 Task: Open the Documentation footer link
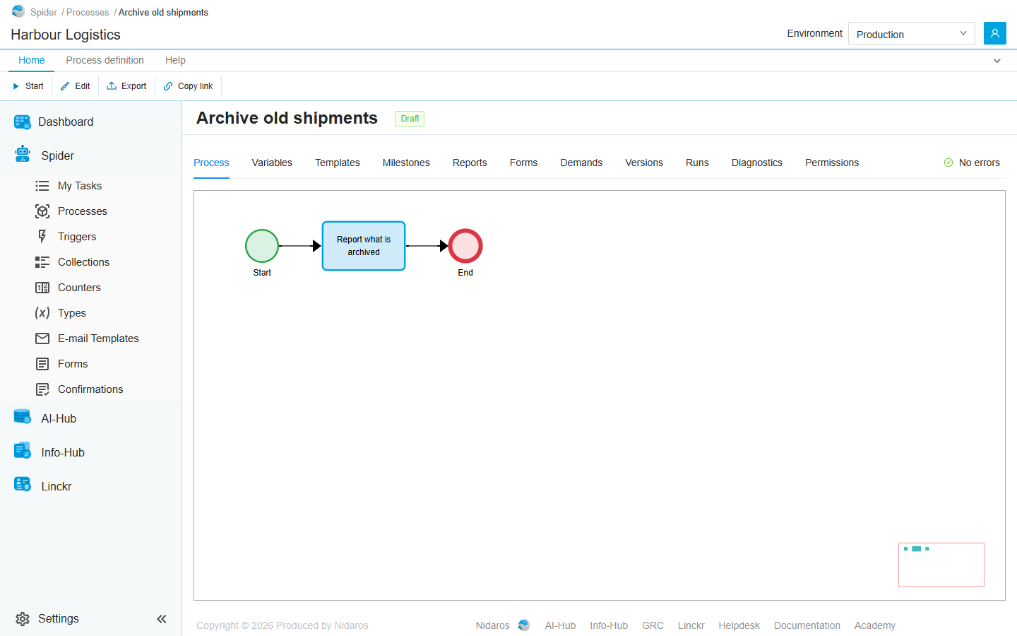807,625
